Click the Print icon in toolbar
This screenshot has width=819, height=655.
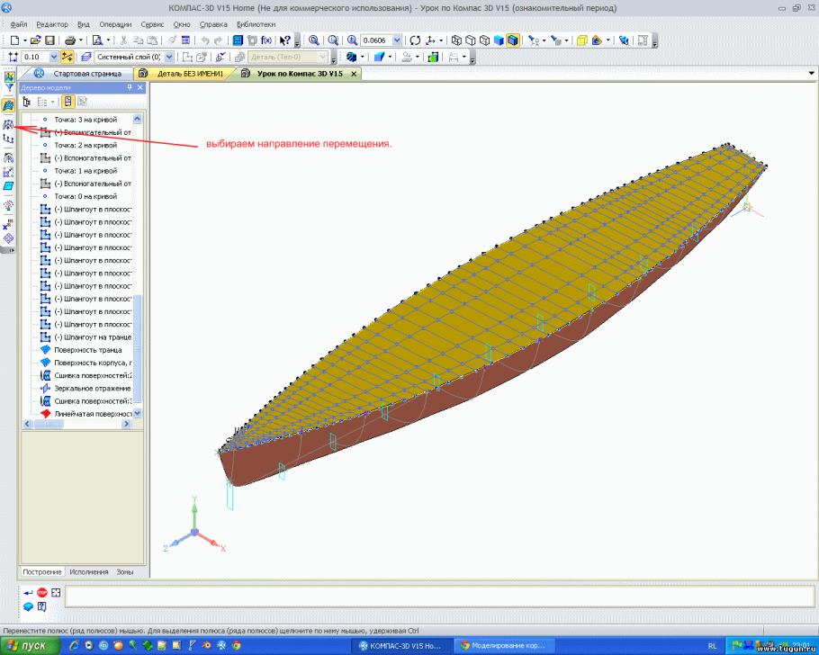69,40
